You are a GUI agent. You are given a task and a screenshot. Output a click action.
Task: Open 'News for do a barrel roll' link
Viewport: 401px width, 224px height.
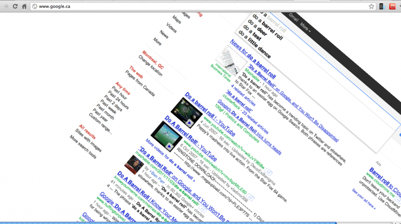point(253,59)
